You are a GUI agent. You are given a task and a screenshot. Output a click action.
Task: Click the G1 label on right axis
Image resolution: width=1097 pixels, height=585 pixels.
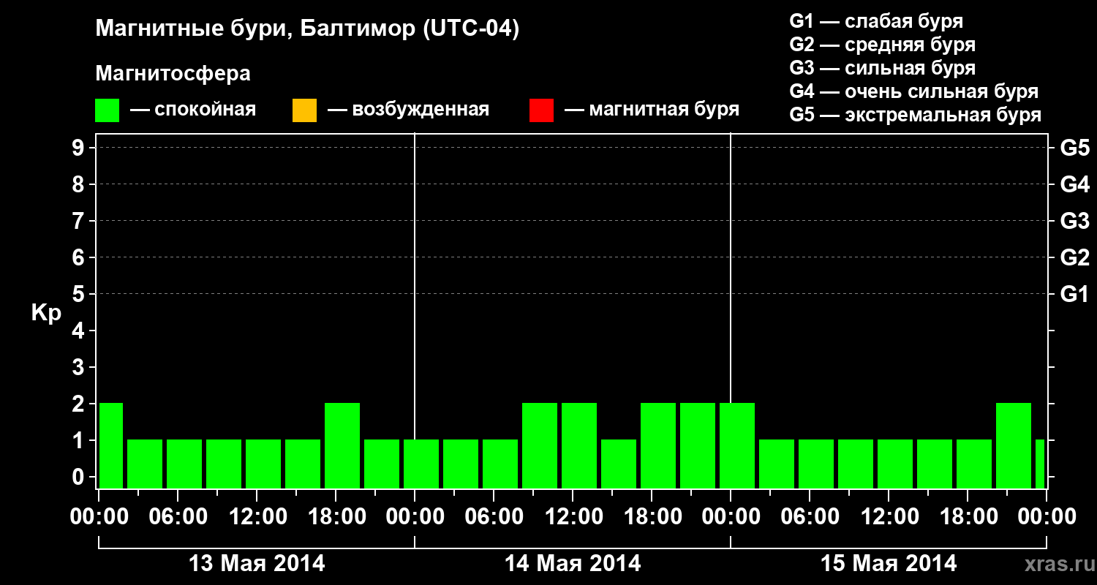click(1075, 294)
